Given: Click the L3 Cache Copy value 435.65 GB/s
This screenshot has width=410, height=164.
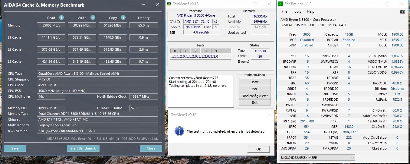Looking at the screenshot, I should [113, 62].
